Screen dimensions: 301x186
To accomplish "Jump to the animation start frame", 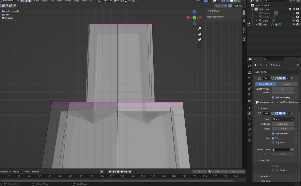I will point(110,171).
